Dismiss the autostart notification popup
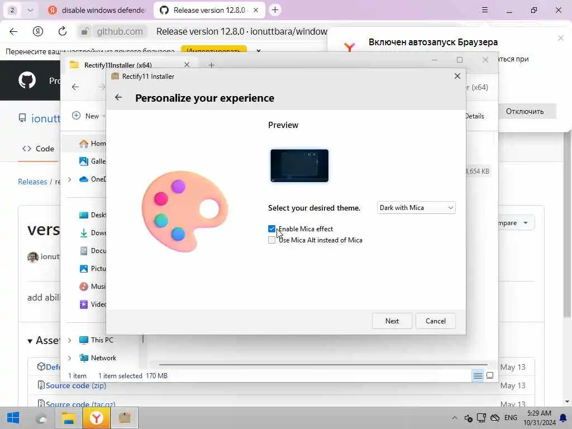Viewport: 572px width, 429px height. pos(561,38)
